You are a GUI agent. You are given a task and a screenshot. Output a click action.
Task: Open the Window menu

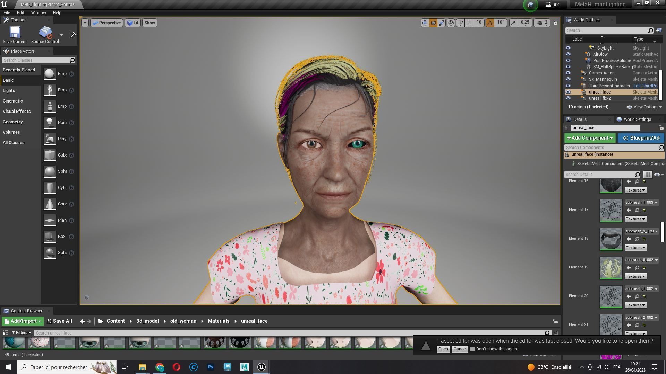coord(39,12)
